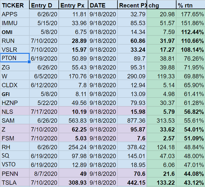Screen dimensions: 205x187
Task: Click the HZNP ticker cell
Action: [x=15, y=102]
